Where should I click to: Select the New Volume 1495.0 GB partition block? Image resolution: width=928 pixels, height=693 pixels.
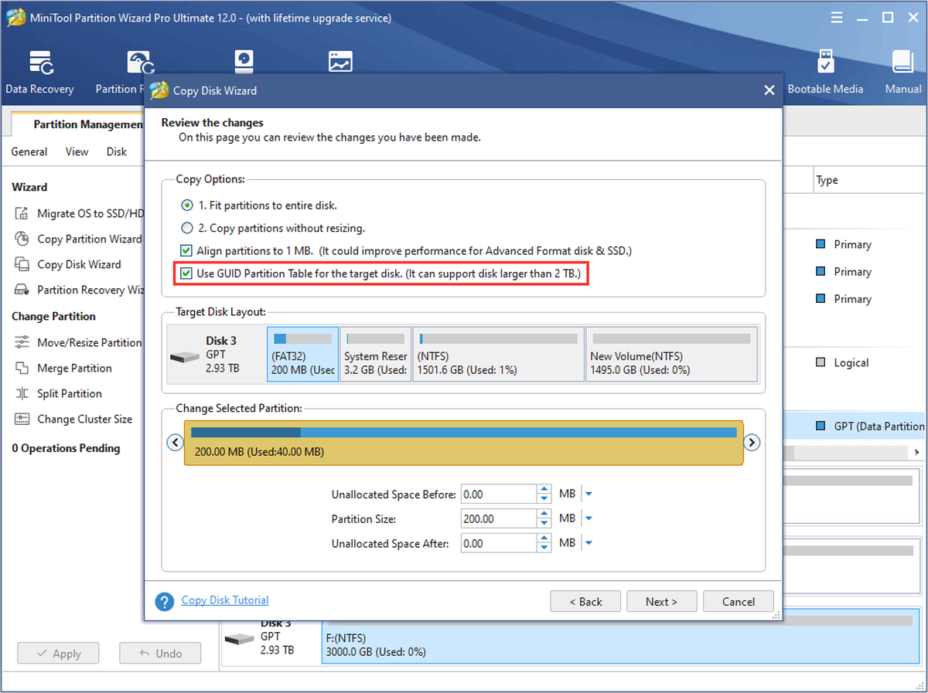click(x=671, y=354)
